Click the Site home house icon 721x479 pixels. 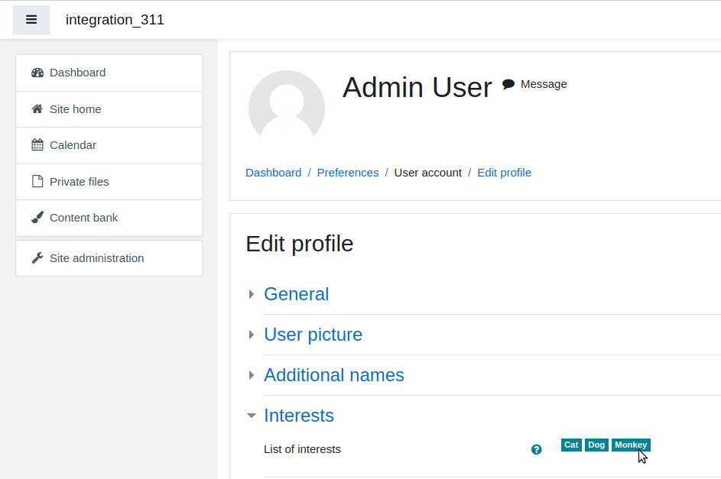[x=37, y=108]
